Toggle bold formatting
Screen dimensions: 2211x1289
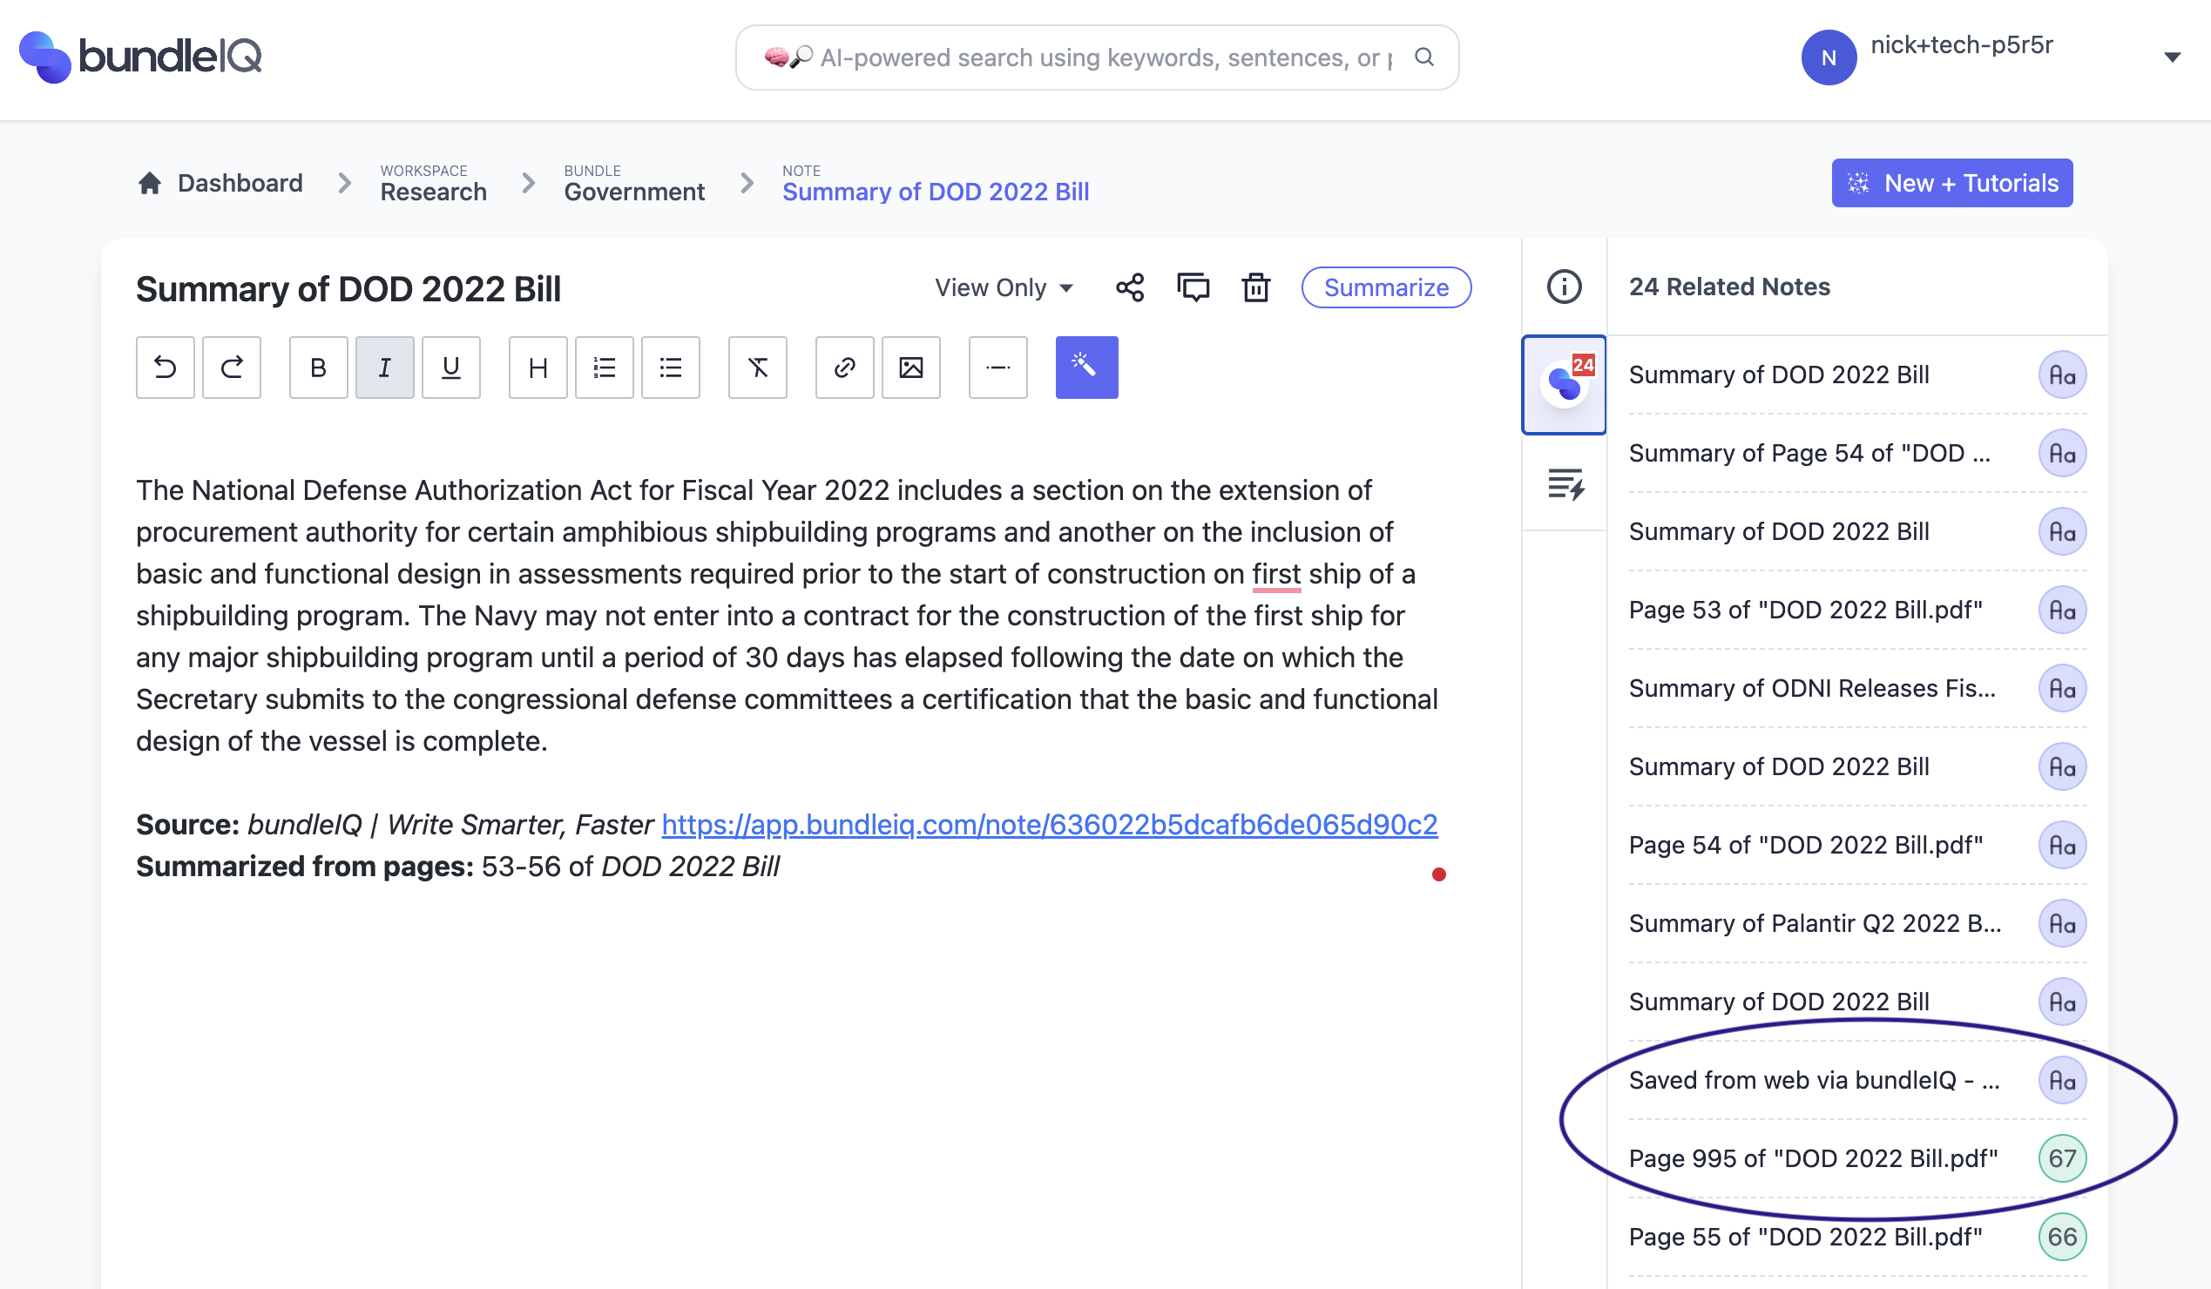(x=319, y=368)
